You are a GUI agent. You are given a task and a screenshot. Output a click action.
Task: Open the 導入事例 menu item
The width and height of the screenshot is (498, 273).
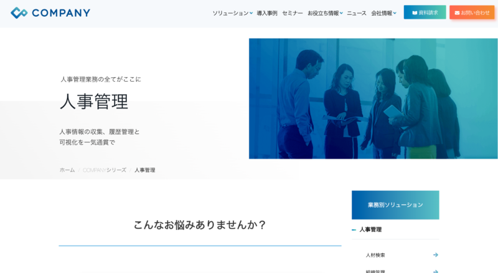click(x=267, y=13)
